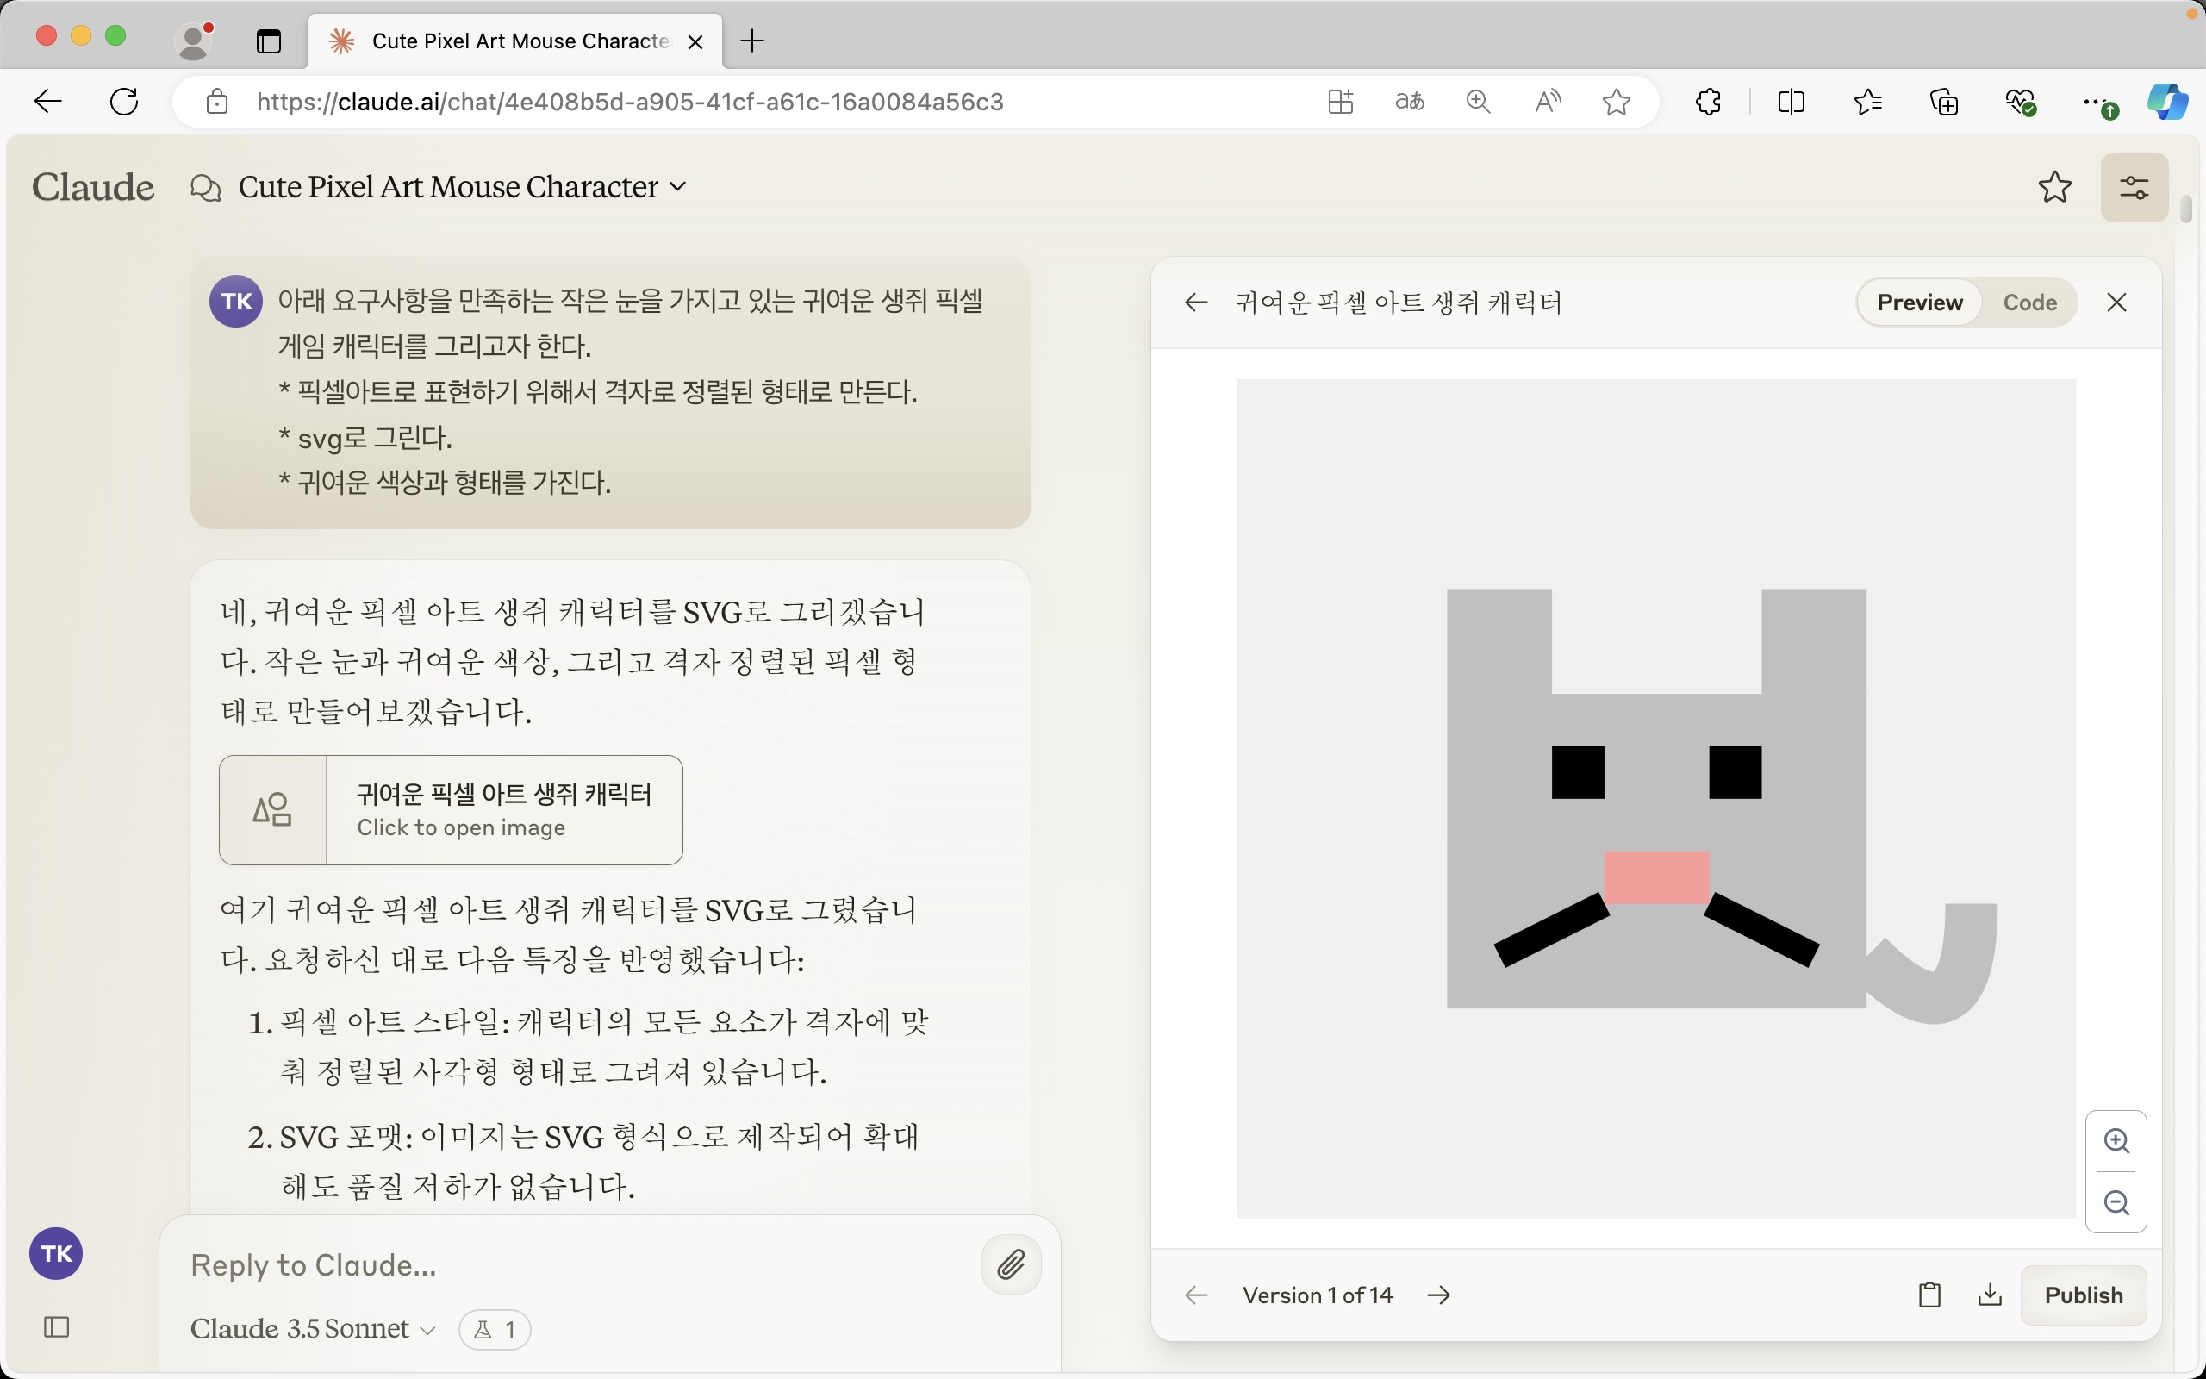Image resolution: width=2206 pixels, height=1379 pixels.
Task: Go to the next artifact version
Action: (x=1438, y=1295)
